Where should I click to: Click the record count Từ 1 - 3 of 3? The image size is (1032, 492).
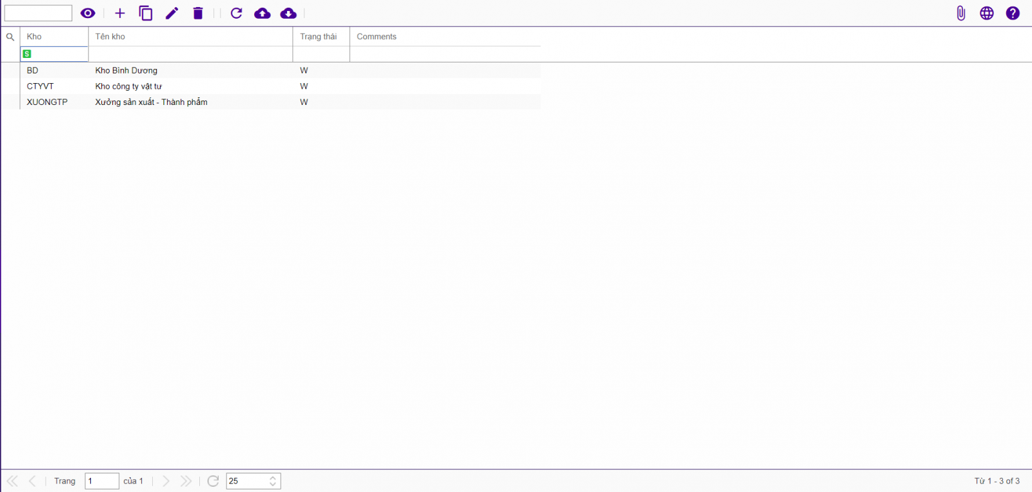point(997,481)
